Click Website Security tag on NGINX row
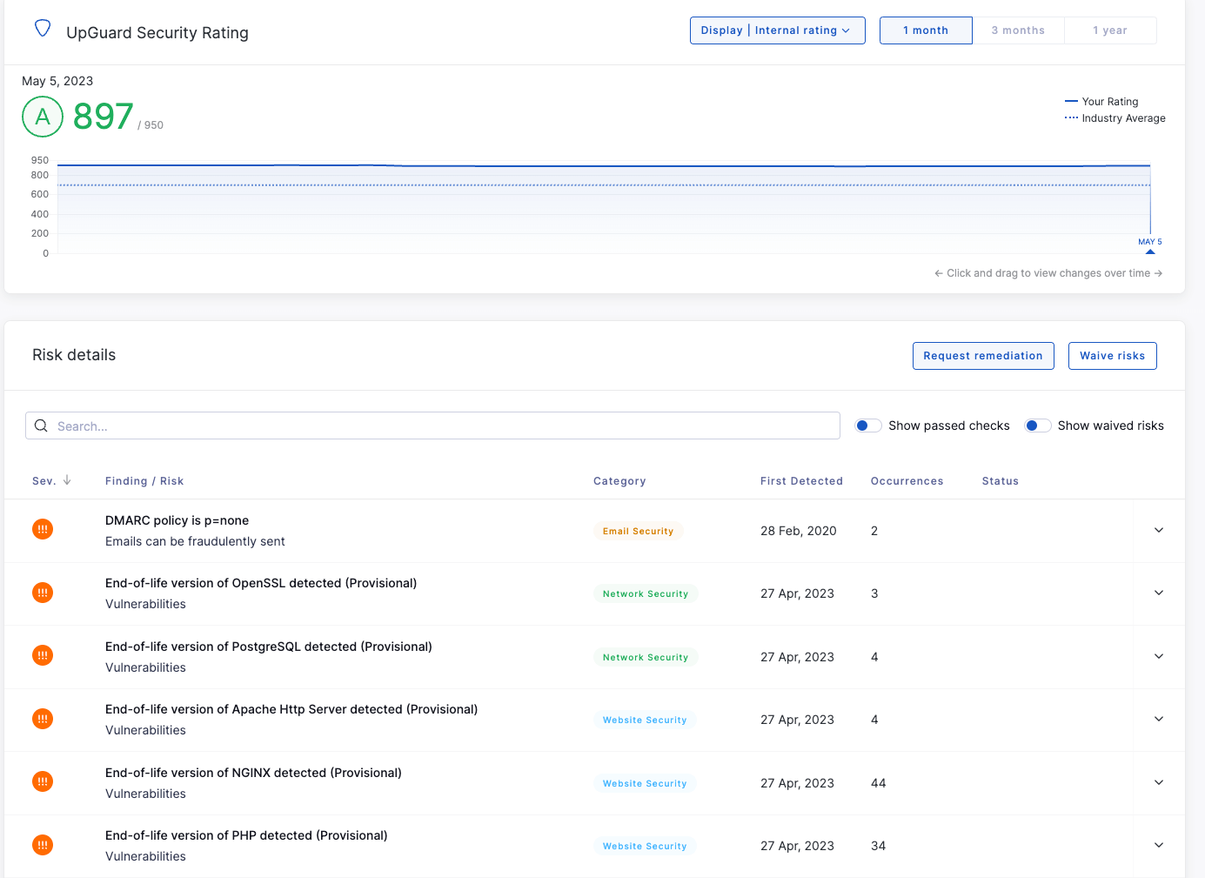 tap(645, 783)
